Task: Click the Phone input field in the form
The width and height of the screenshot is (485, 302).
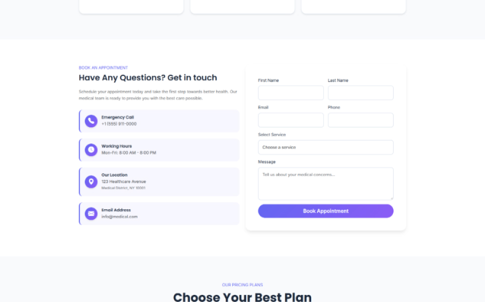Action: click(x=360, y=120)
